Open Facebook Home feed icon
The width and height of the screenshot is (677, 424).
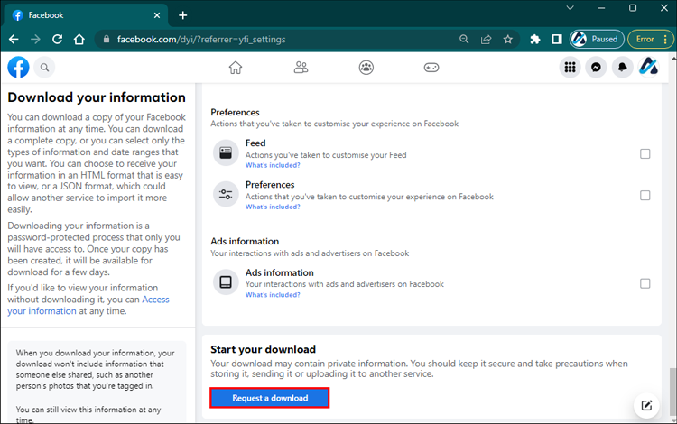pos(236,67)
